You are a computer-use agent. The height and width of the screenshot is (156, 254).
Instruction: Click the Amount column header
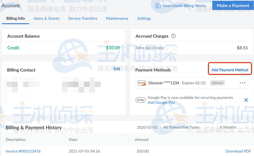click(142, 140)
